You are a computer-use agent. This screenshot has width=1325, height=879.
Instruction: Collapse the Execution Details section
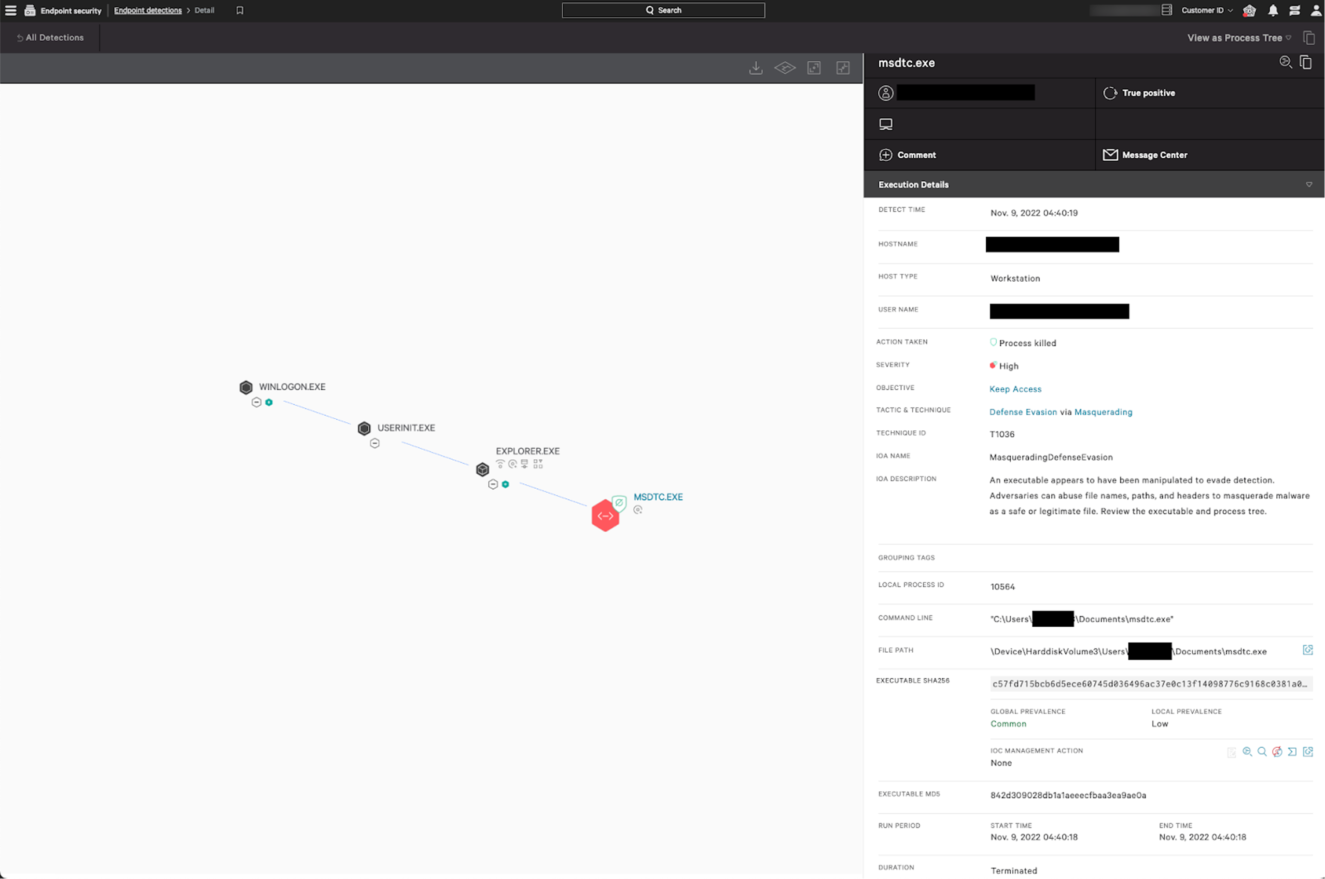1309,184
